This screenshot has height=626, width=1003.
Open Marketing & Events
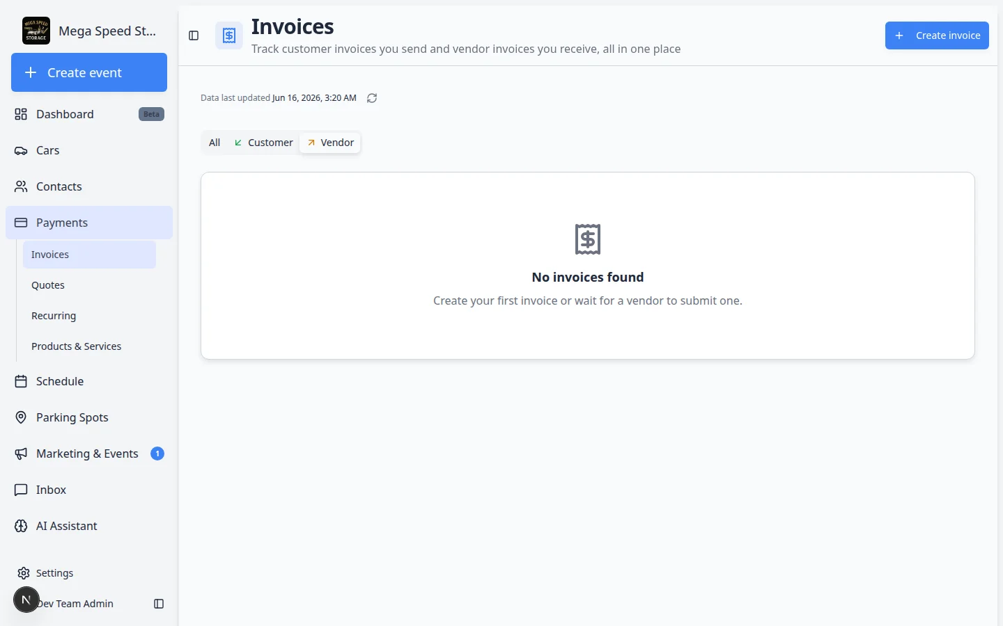coord(89,454)
